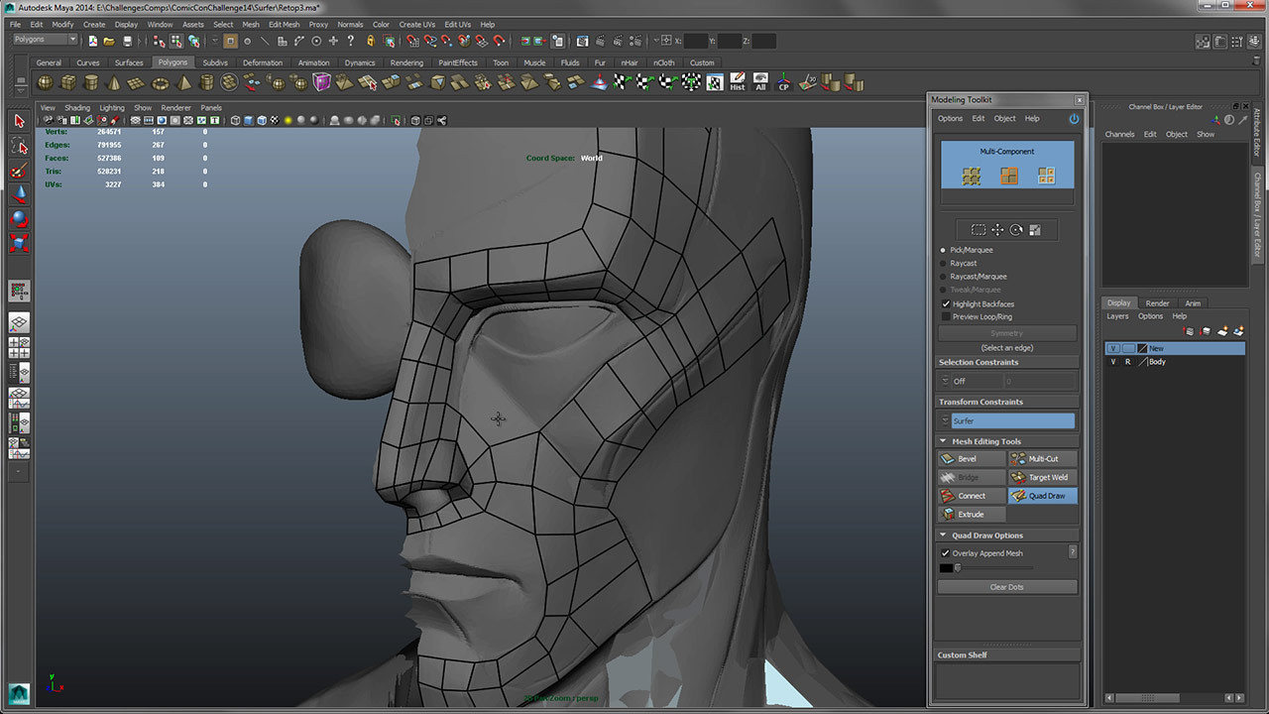
Task: Collapse the Mesh Editing Tools section
Action: pyautogui.click(x=941, y=440)
